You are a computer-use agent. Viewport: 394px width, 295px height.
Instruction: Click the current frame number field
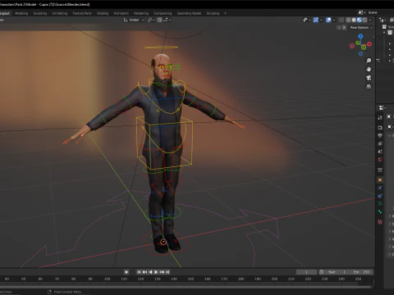coord(306,272)
